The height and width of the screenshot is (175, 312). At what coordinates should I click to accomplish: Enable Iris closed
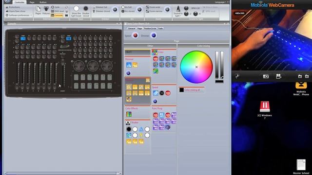pyautogui.click(x=128, y=11)
